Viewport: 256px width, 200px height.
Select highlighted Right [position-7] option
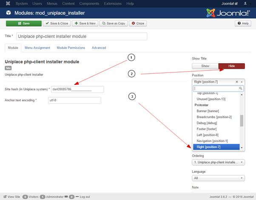click(x=216, y=147)
